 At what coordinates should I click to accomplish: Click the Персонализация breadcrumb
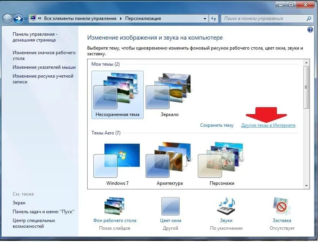click(143, 18)
